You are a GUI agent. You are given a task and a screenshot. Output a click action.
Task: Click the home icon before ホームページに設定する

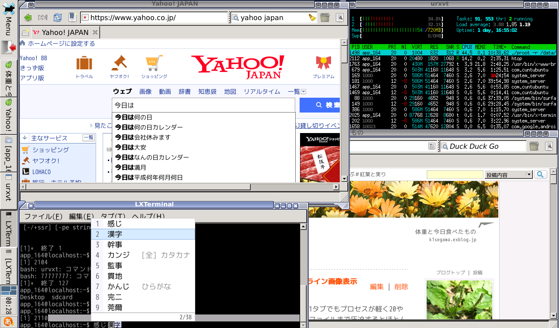(x=22, y=43)
